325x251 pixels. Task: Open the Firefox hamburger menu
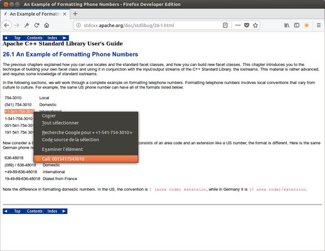[x=319, y=25]
